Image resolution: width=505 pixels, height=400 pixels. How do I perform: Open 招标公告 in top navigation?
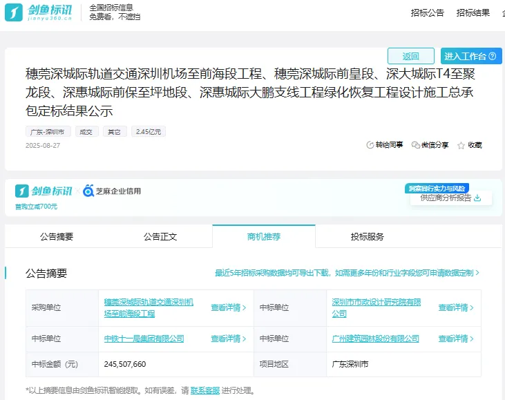[x=427, y=12]
